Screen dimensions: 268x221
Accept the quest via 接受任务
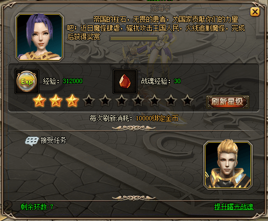[53, 141]
